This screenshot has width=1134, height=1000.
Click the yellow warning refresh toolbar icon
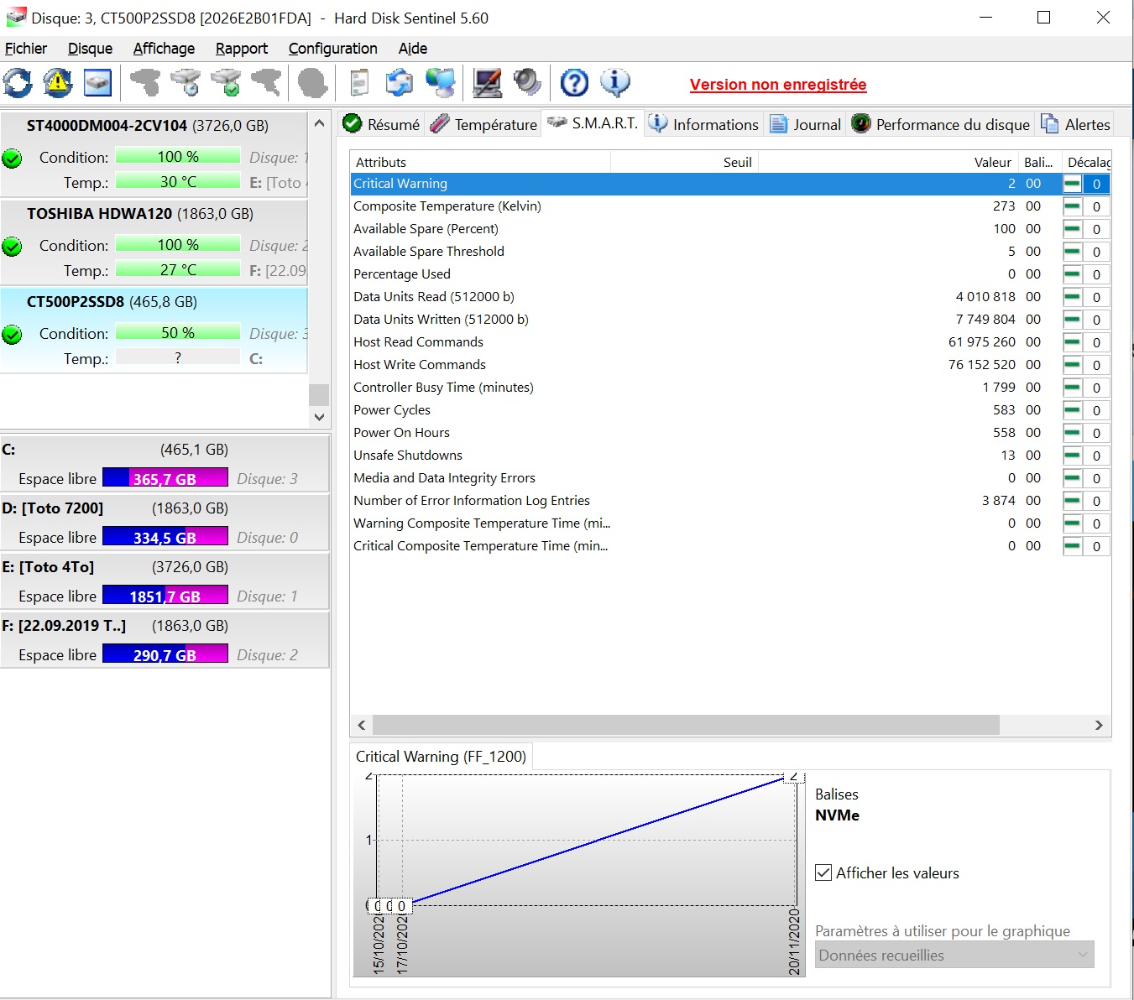(x=58, y=83)
